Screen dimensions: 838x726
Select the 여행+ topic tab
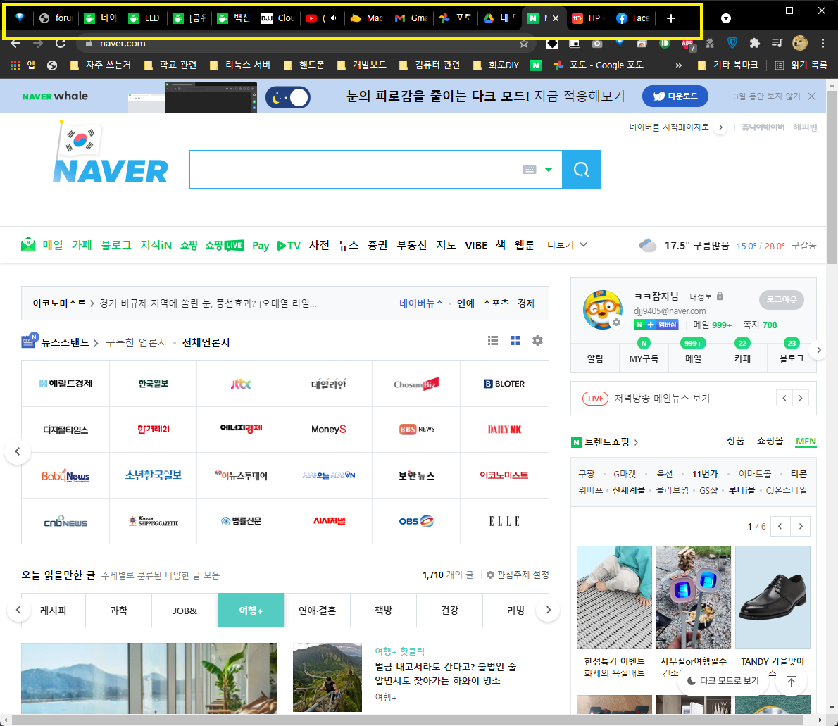tap(251, 610)
